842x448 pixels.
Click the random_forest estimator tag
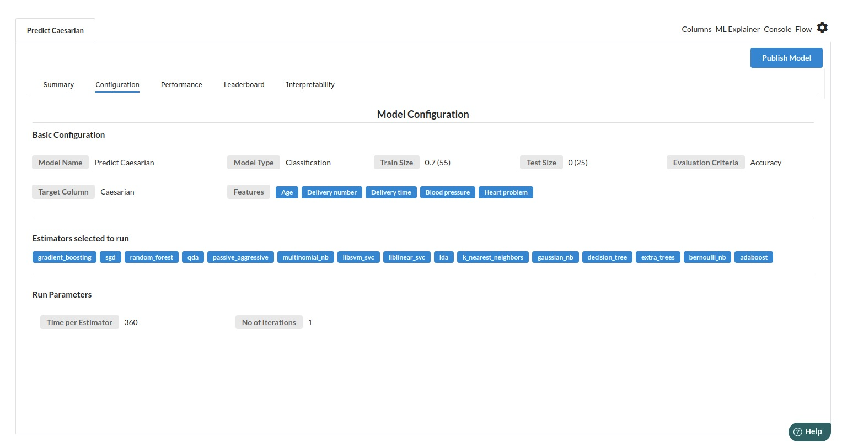pyautogui.click(x=151, y=257)
